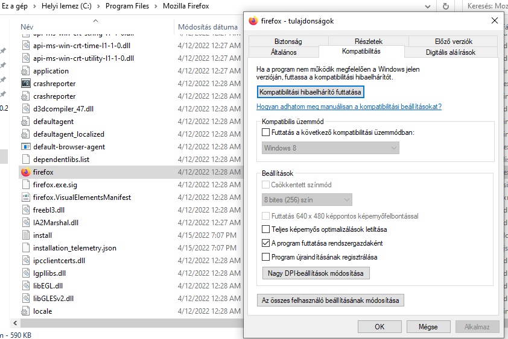Click the libGLESv2.dll file icon
Image resolution: width=508 pixels, height=339 pixels.
click(26, 298)
